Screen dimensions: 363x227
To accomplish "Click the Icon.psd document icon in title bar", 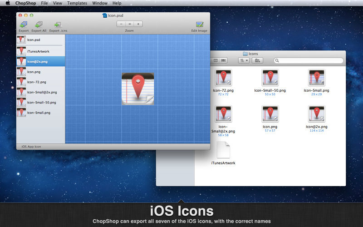I will (x=105, y=15).
